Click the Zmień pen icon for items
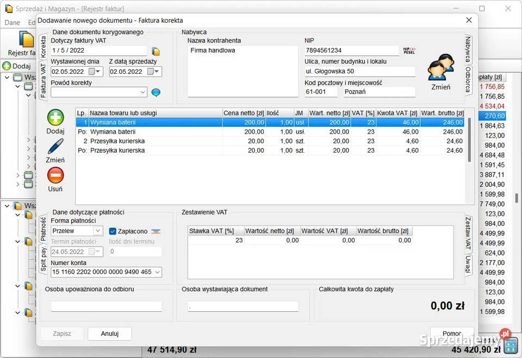The image size is (522, 358). tap(55, 147)
